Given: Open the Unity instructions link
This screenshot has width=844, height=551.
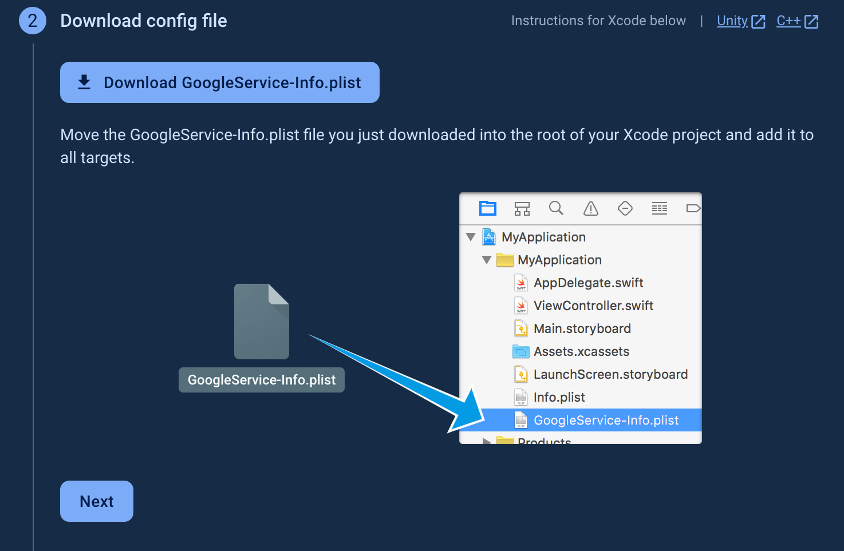Looking at the screenshot, I should click(x=732, y=21).
